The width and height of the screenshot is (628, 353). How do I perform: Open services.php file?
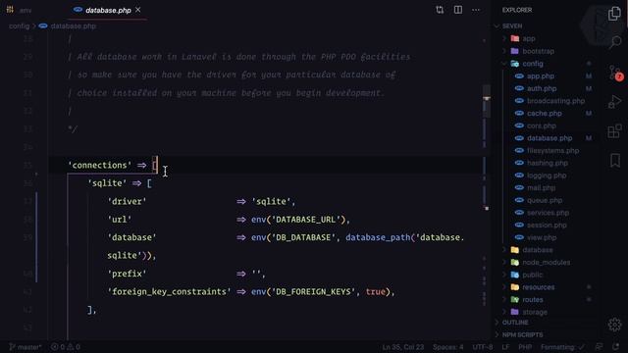pyautogui.click(x=548, y=213)
